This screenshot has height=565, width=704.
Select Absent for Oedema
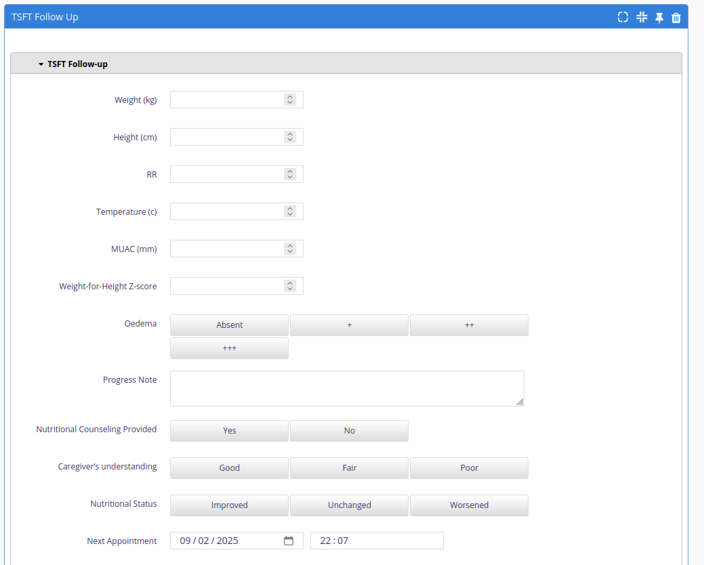click(230, 325)
